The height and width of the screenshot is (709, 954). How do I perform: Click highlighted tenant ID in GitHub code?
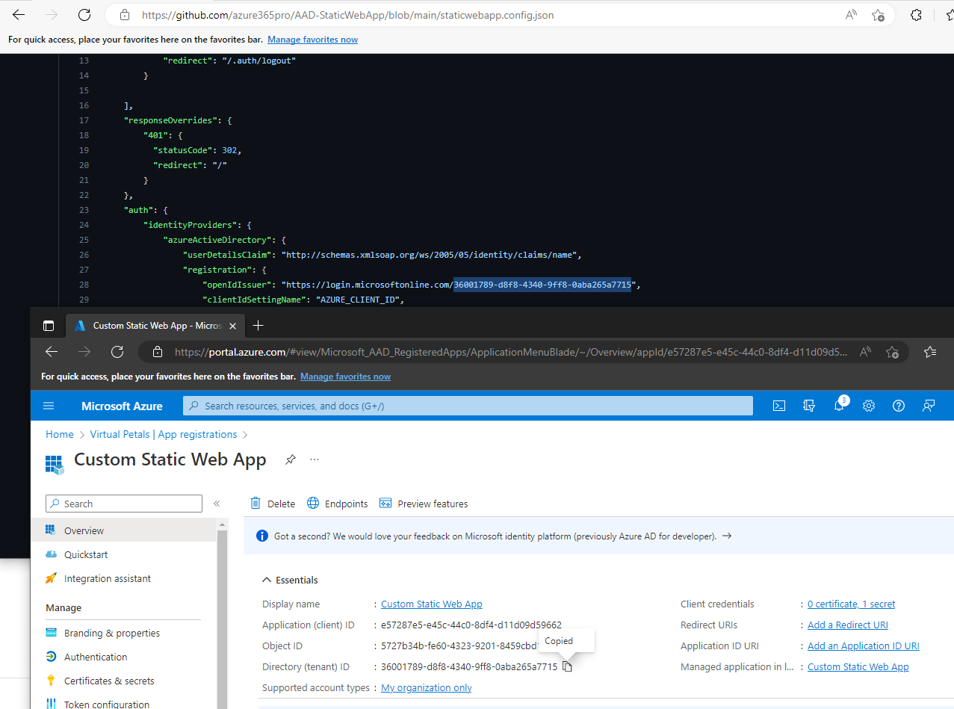pos(542,285)
